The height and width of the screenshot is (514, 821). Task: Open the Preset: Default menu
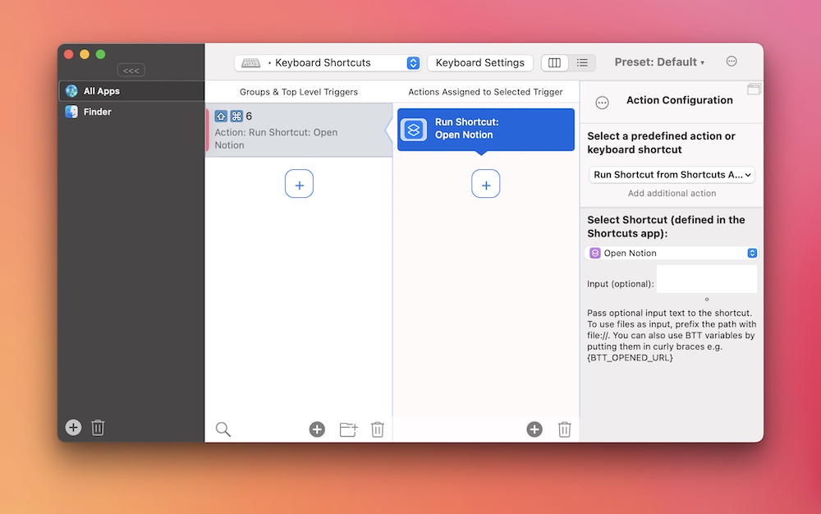point(659,62)
